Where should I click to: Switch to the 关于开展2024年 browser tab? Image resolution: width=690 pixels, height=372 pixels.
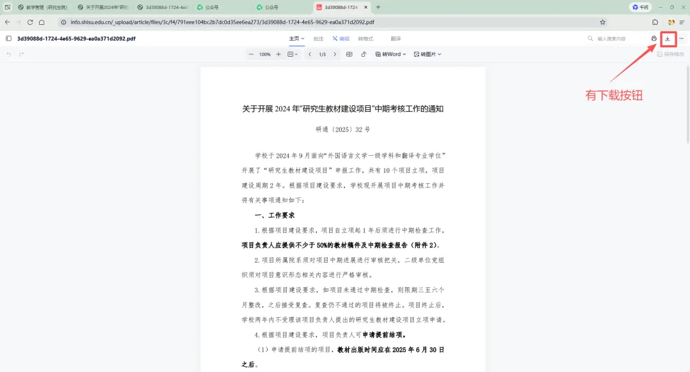click(x=104, y=7)
